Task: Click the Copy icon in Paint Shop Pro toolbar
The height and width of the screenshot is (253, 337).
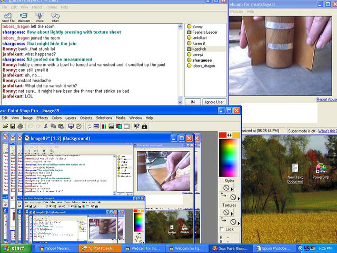Action: [53, 126]
